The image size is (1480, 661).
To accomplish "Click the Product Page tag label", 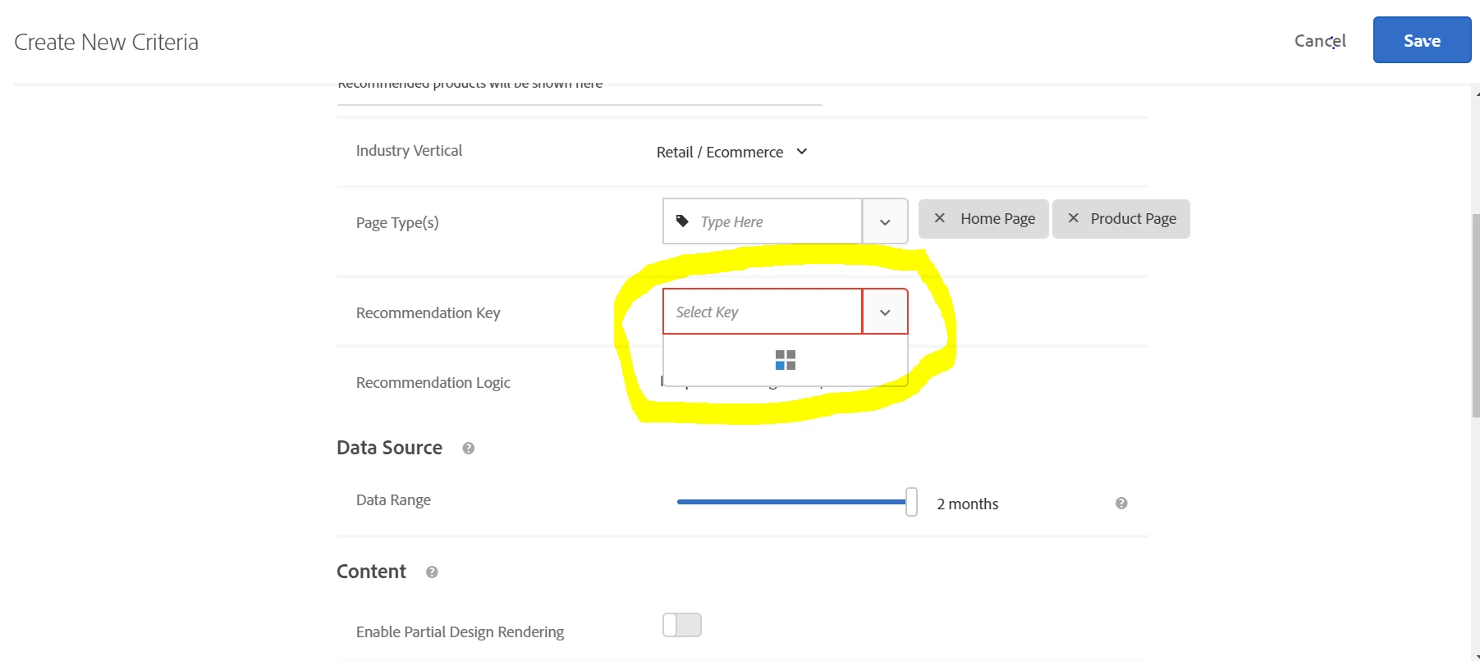I will click(x=1133, y=218).
